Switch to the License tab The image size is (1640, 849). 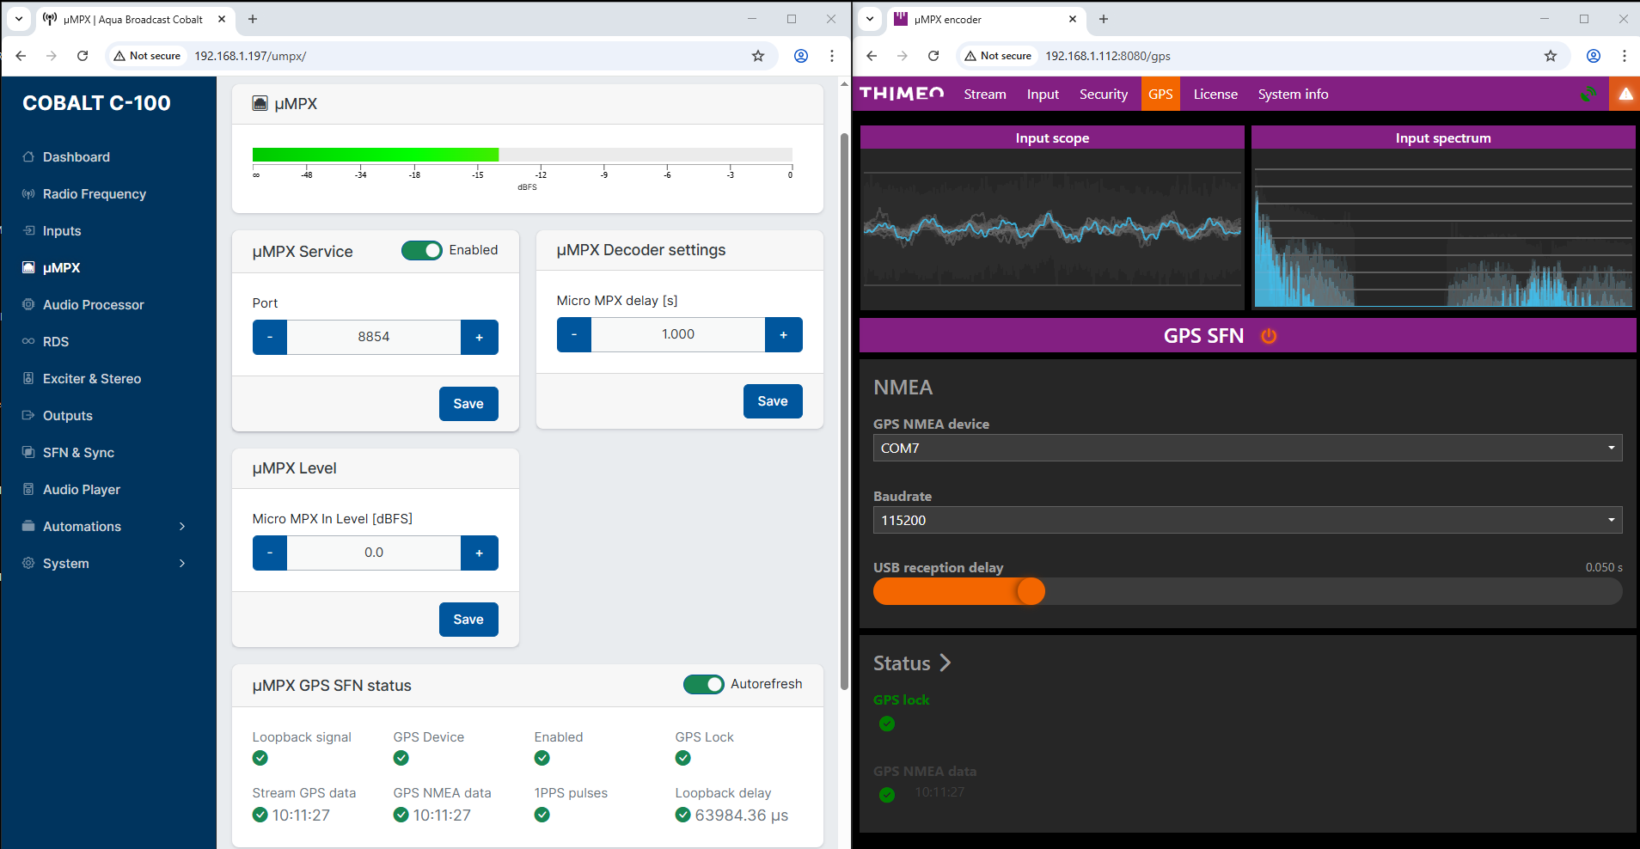pyautogui.click(x=1215, y=95)
